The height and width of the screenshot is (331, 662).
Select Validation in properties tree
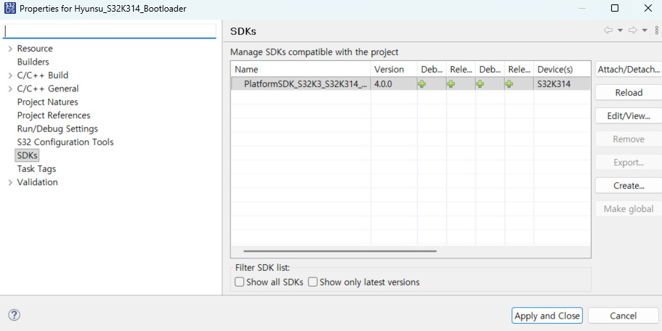pyautogui.click(x=37, y=182)
